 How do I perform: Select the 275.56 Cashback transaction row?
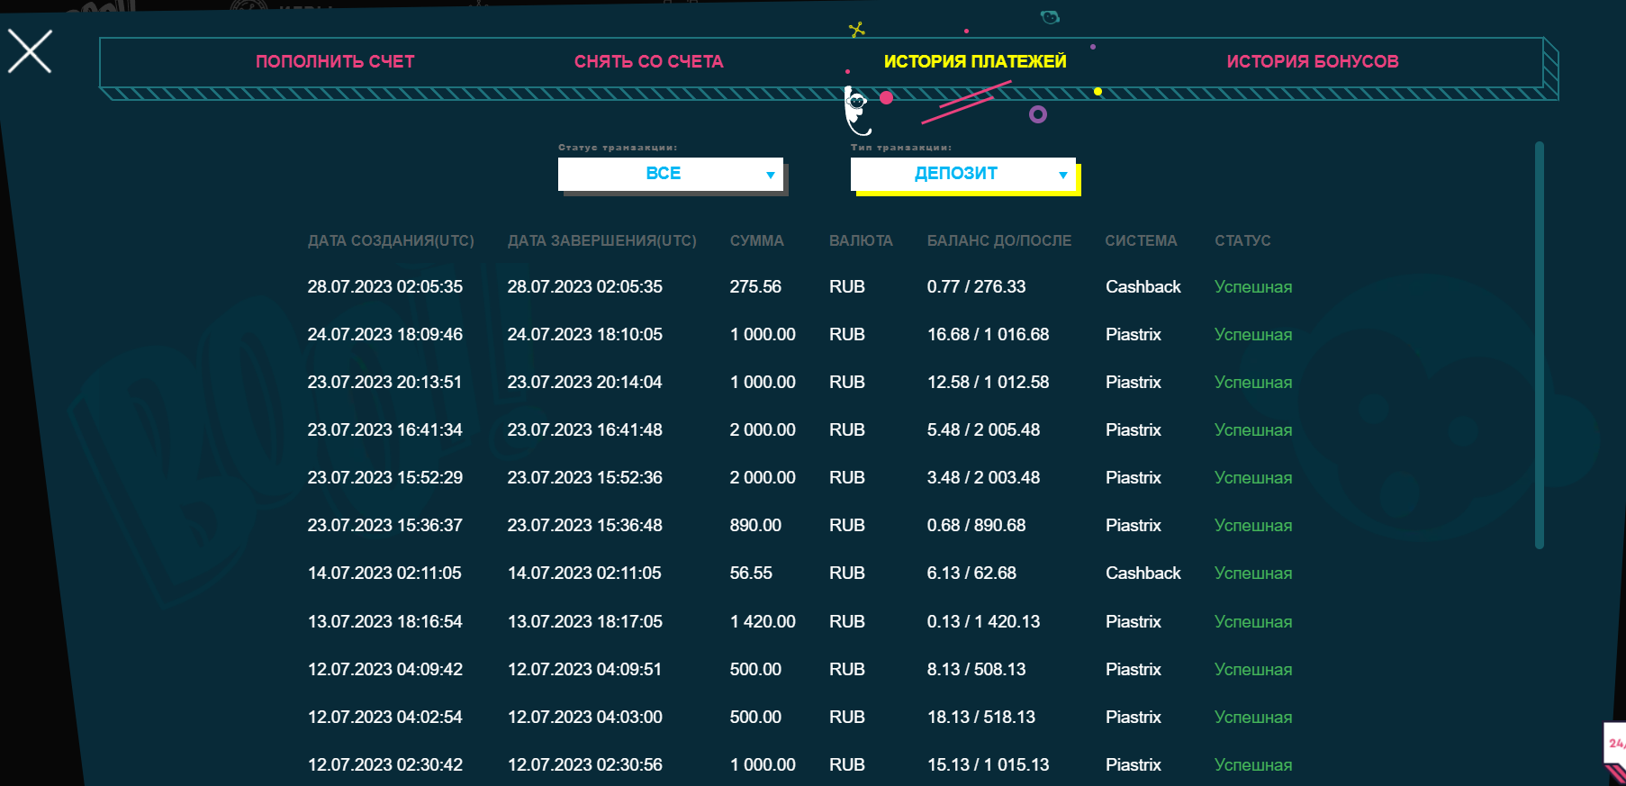coord(799,287)
